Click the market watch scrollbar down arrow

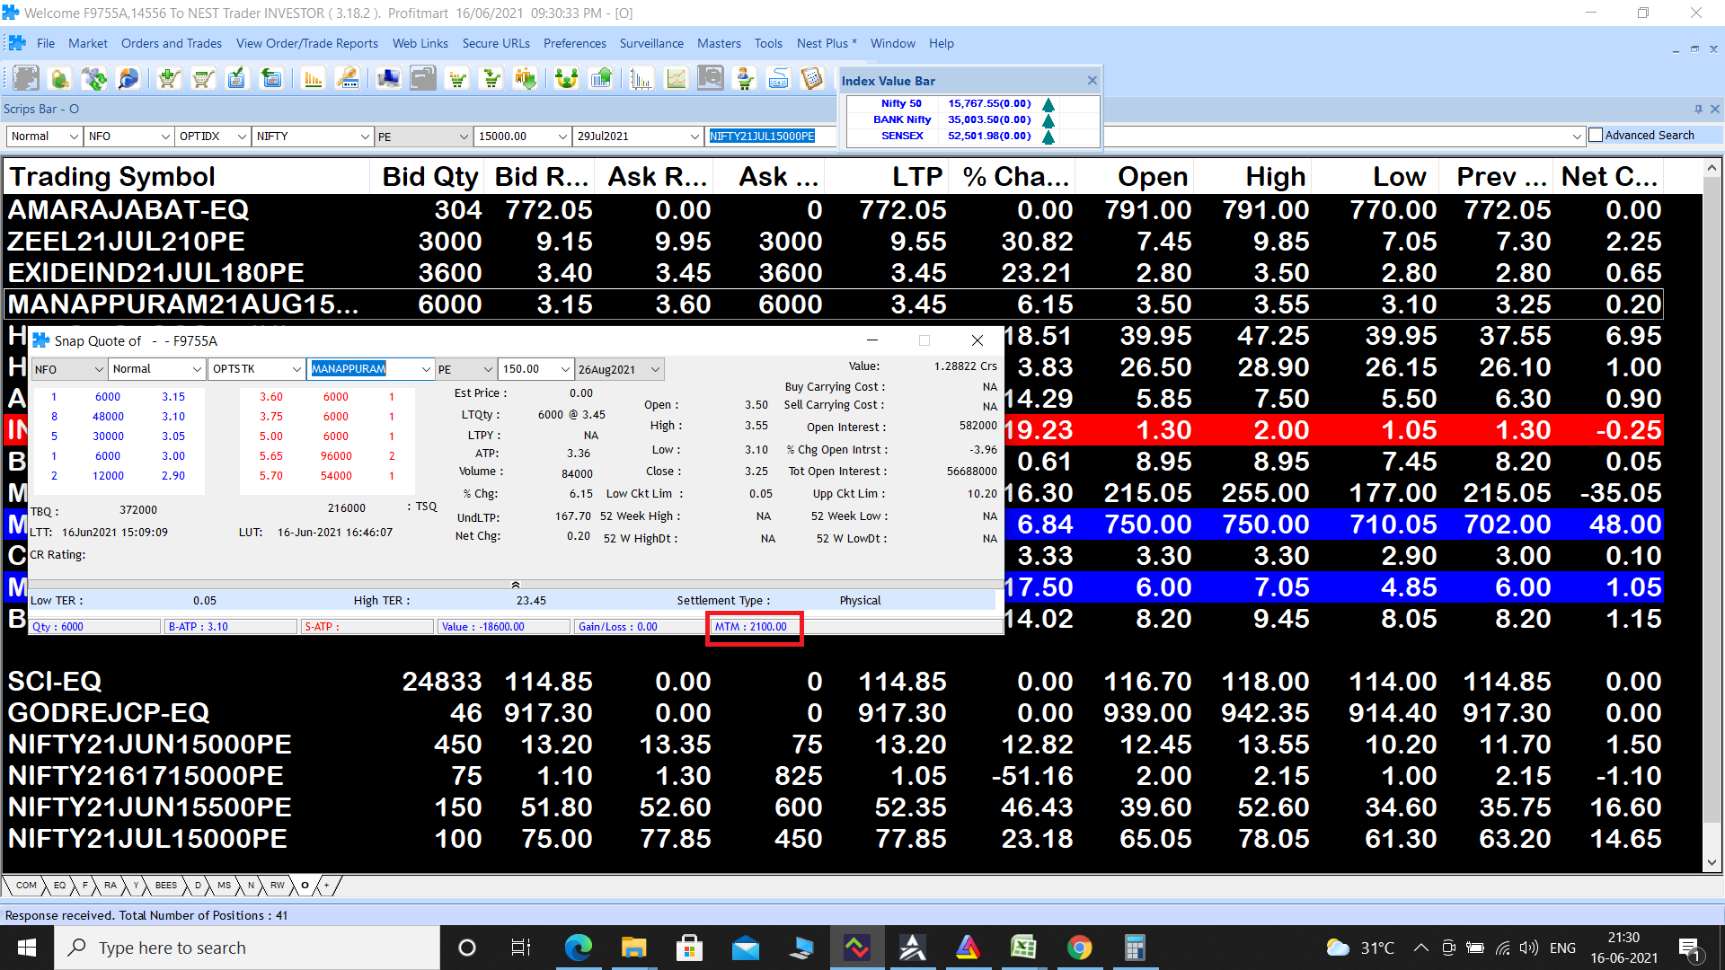point(1712,862)
